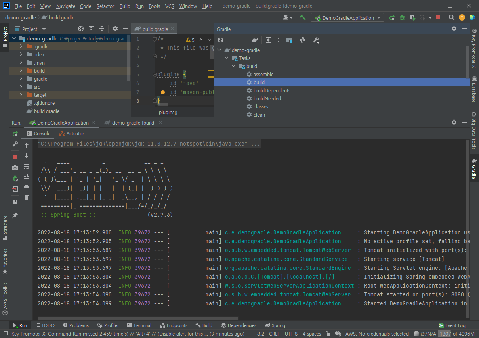This screenshot has height=338, width=479.
Task: Open Problems tool window
Action: coord(76,325)
